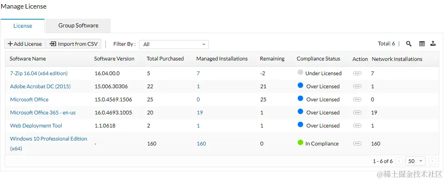Open managed installations count 160

pos(201,143)
